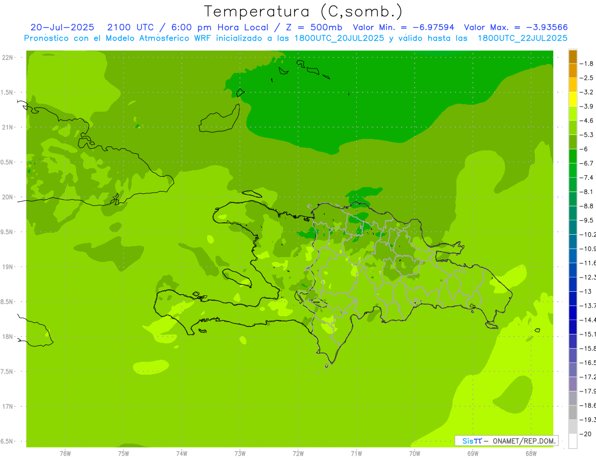Viewport: 596px width, 460px height.
Task: Click the '71W' longitude label
Action: 356,453
